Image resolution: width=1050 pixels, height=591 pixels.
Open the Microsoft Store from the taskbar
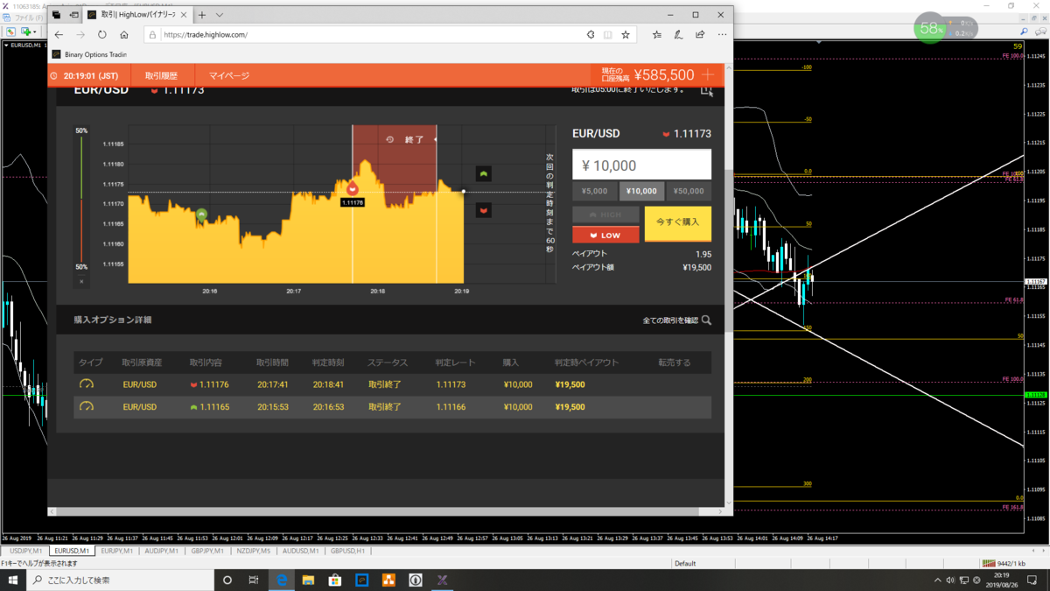pyautogui.click(x=334, y=580)
